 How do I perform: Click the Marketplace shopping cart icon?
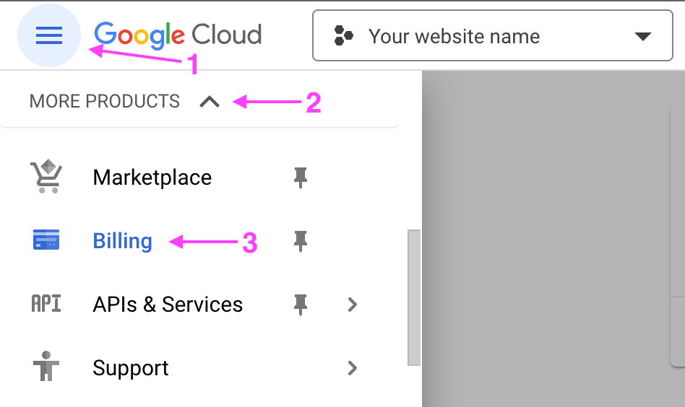[46, 177]
